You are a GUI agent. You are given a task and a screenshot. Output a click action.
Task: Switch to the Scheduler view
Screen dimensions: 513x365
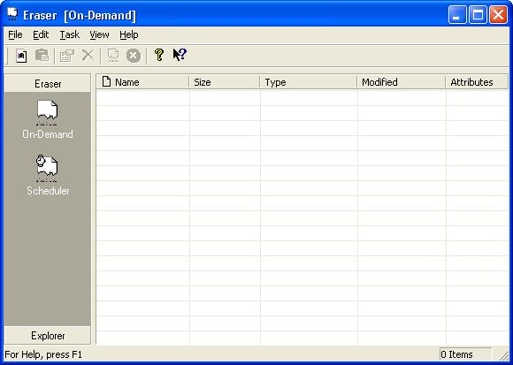(x=48, y=175)
